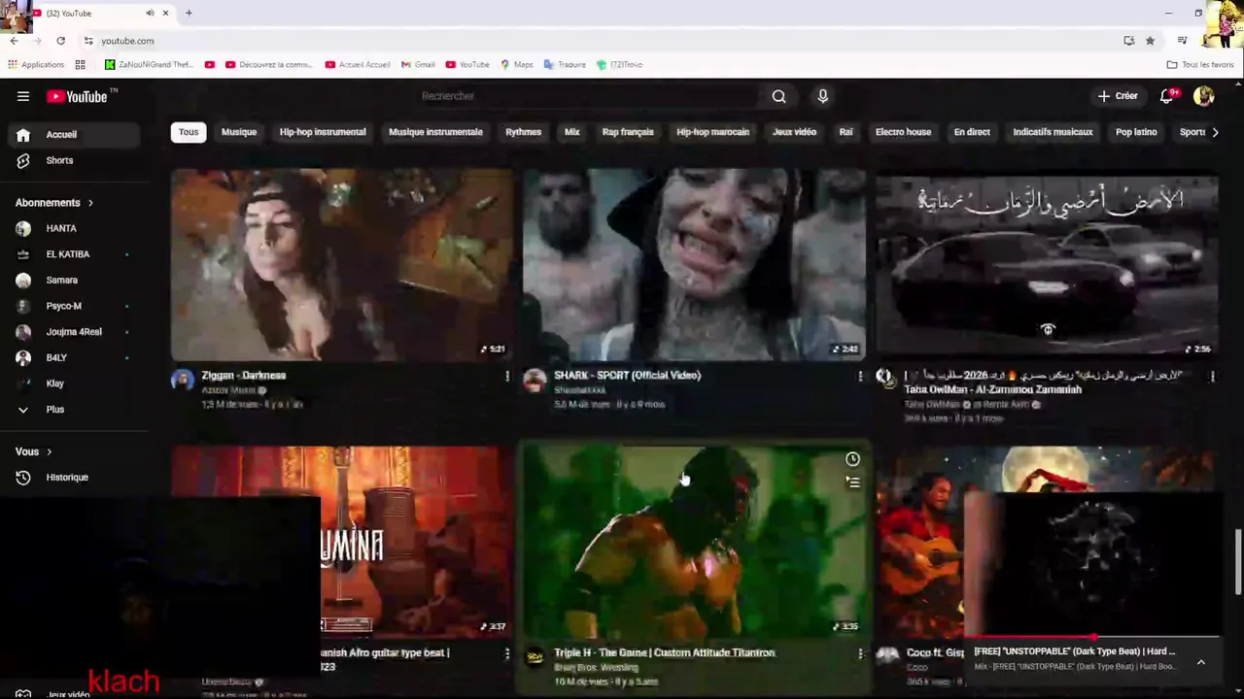Select the Pop latino chip
The image size is (1244, 699).
pos(1136,132)
